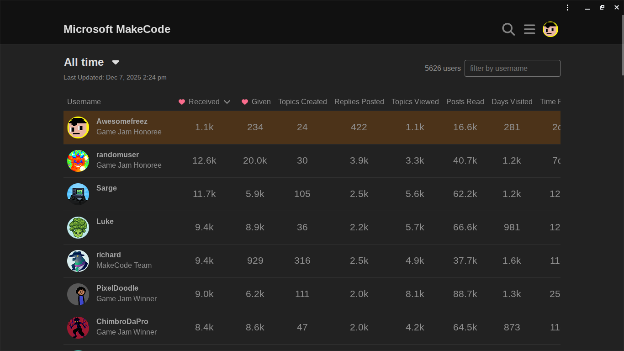The image size is (624, 351).
Task: Open Luke's profile link
Action: 105,222
